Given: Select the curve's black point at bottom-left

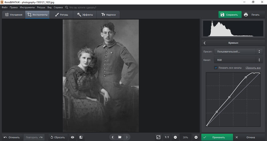Looking at the screenshot, I should click(207, 126).
